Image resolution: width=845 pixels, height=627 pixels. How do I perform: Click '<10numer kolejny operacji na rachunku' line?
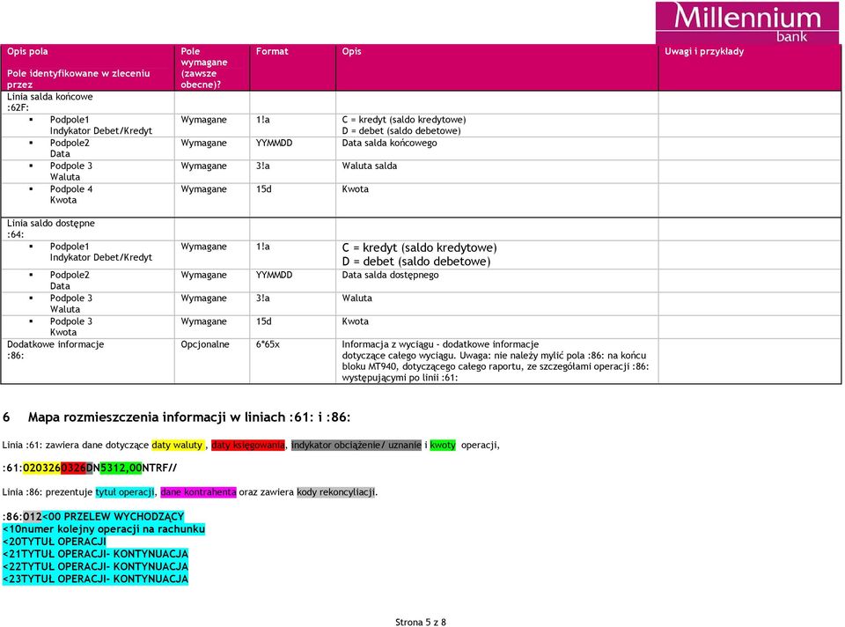click(x=104, y=529)
